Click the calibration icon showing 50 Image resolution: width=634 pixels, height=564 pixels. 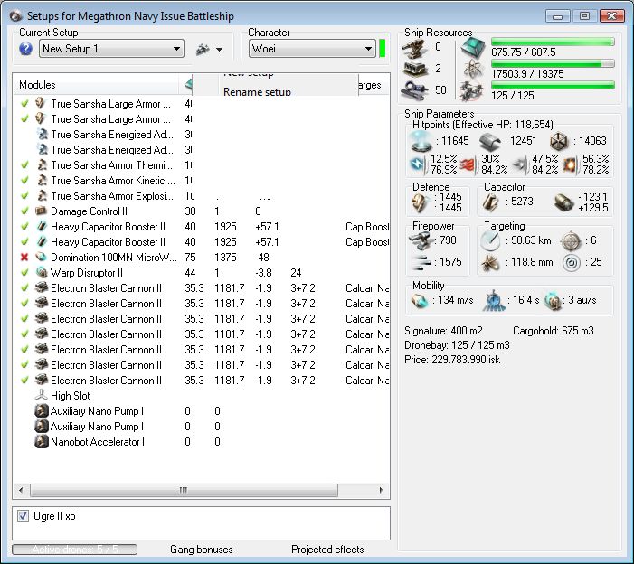tap(414, 90)
